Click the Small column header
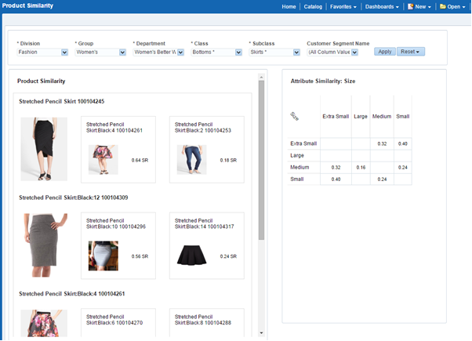Image resolution: width=472 pixels, height=341 pixels. pyautogui.click(x=403, y=117)
